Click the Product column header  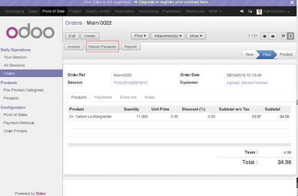(77, 109)
